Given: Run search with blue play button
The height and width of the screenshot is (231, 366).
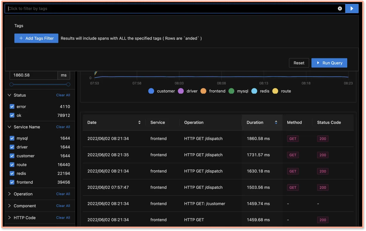Looking at the screenshot, I should (352, 9).
